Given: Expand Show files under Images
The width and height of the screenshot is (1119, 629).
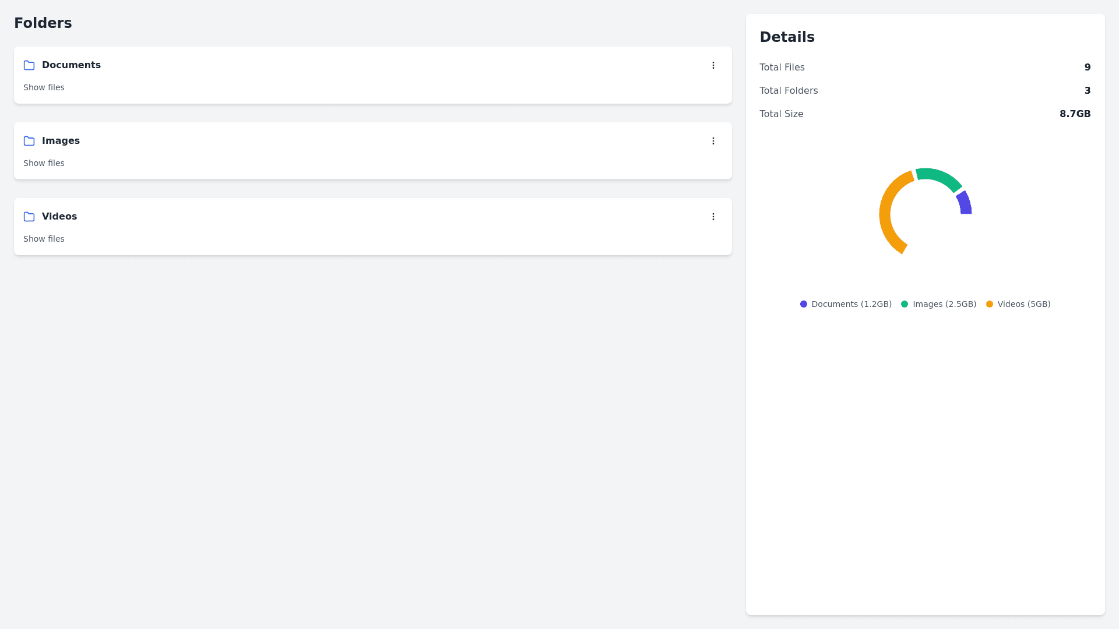Looking at the screenshot, I should coord(44,163).
